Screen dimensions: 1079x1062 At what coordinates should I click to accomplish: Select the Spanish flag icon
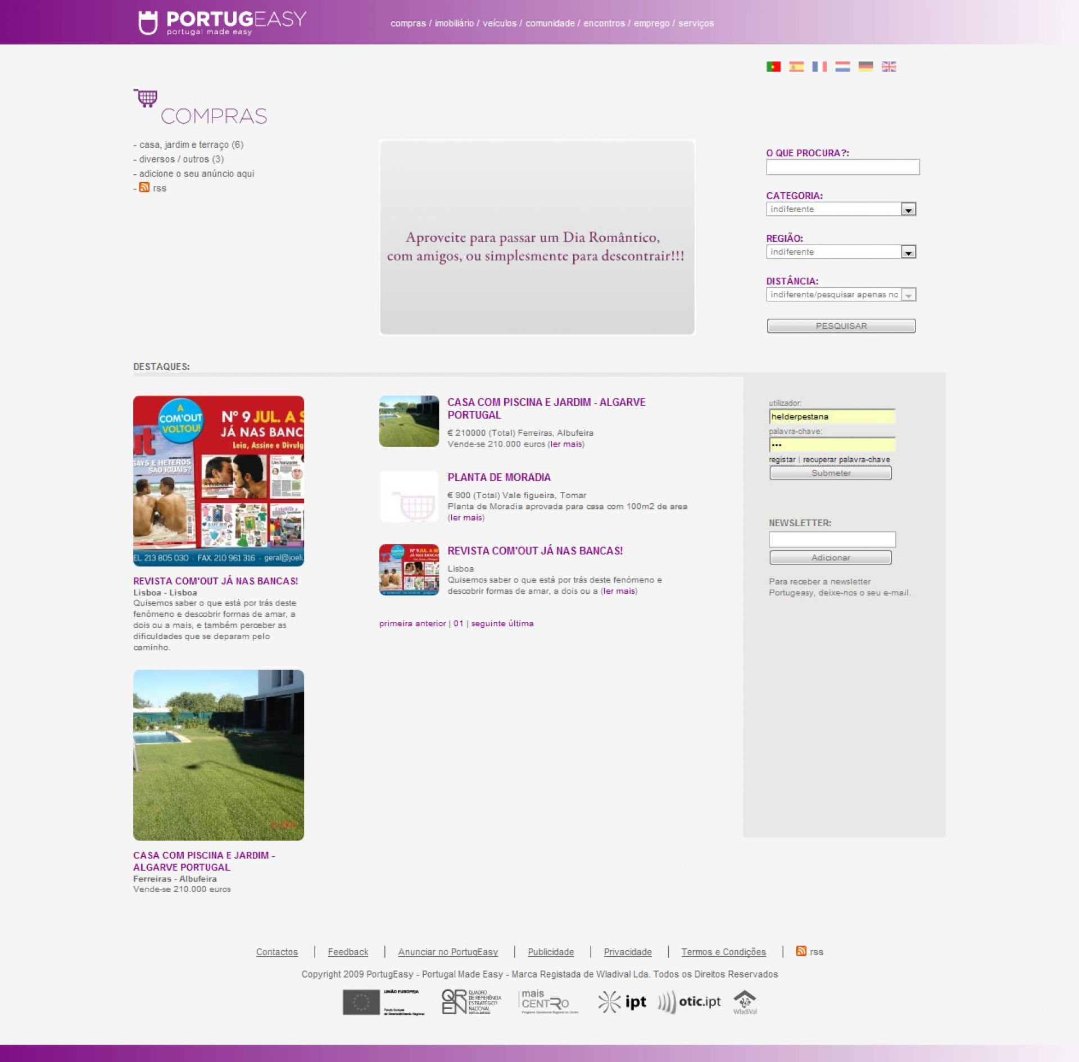click(x=796, y=67)
